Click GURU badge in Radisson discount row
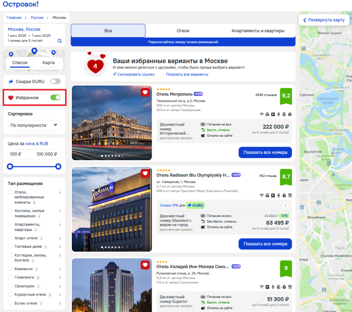The image size is (352, 312). [x=195, y=205]
